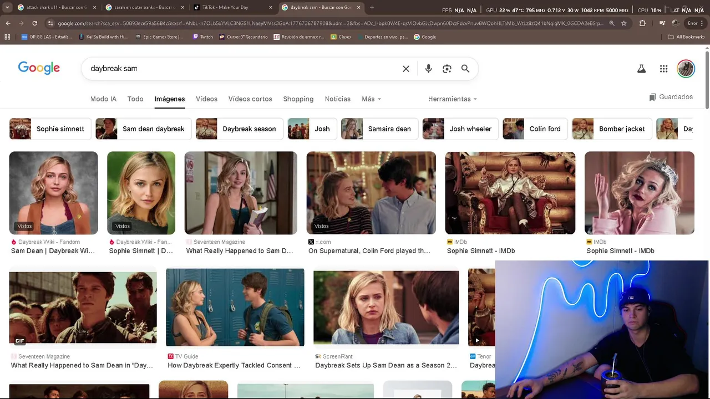Open Google Lens image search icon
The width and height of the screenshot is (710, 399).
click(447, 69)
